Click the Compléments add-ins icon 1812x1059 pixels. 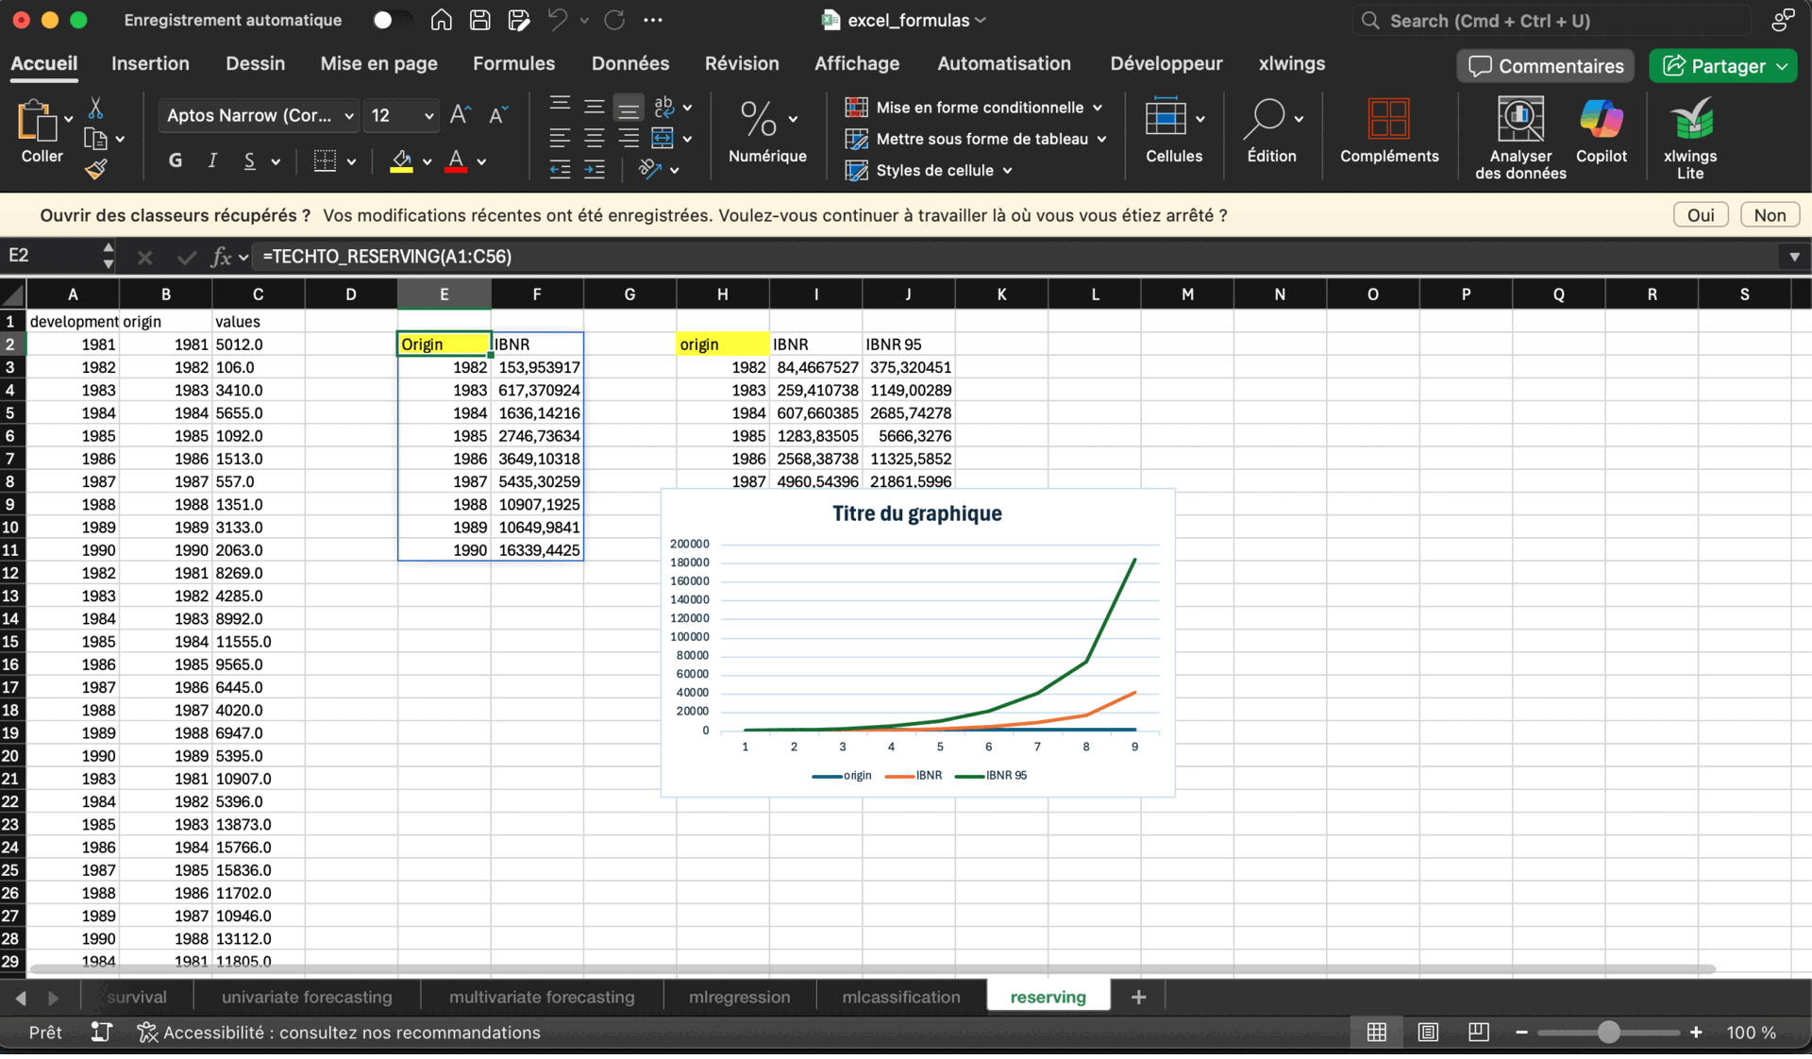[1389, 119]
